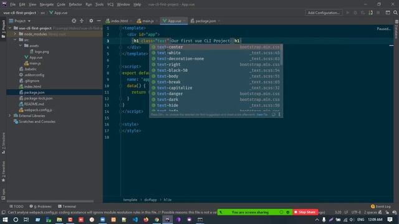Select Scratches and Consoles node
Image resolution: width=399 pixels, height=224 pixels.
pos(34,122)
